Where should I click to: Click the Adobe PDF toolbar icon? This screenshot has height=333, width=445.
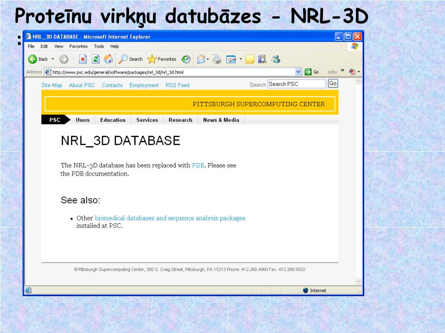pos(352,72)
